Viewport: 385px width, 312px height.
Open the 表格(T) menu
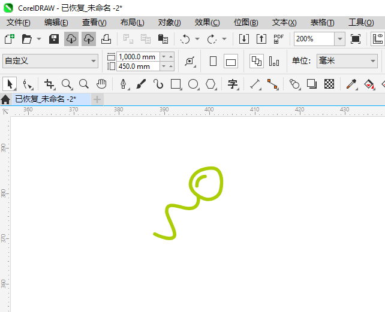pos(323,23)
